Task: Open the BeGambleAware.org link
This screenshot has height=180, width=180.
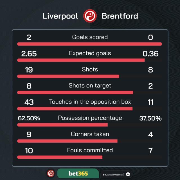Action: [112, 174]
